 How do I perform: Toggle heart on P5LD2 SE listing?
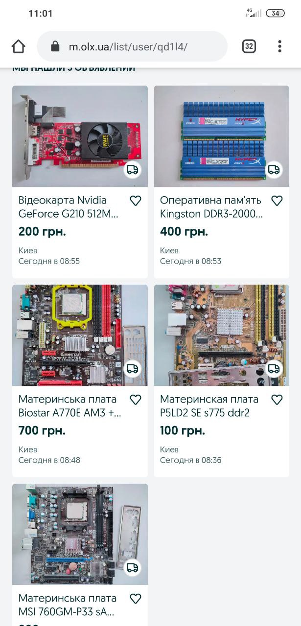[x=277, y=400]
